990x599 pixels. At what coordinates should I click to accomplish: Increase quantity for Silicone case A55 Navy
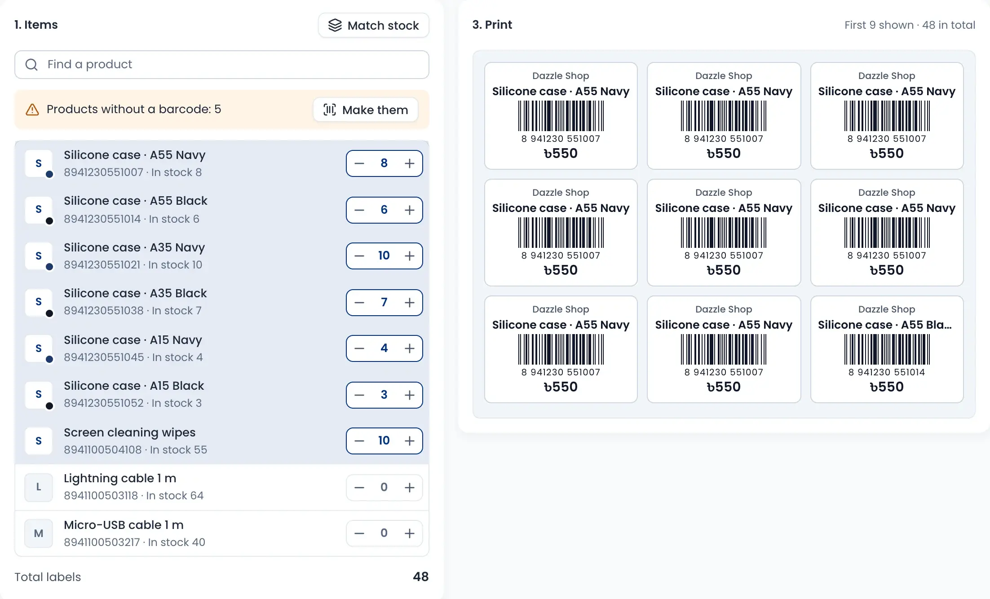[409, 163]
